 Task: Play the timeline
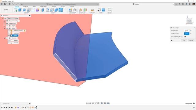7,108
